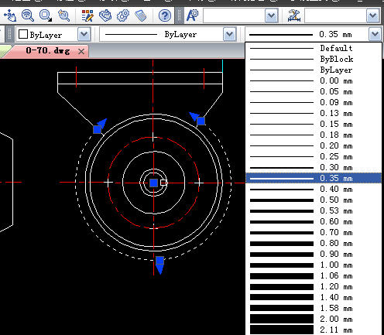Expand the ByLayer linetype dropdown

point(229,34)
